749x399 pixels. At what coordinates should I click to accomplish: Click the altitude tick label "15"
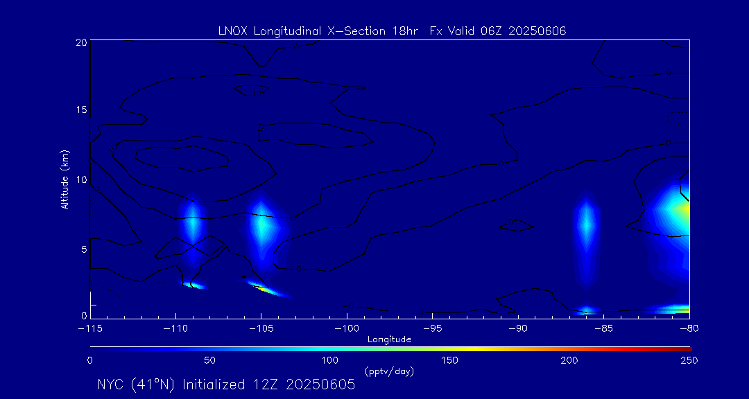pyautogui.click(x=81, y=109)
